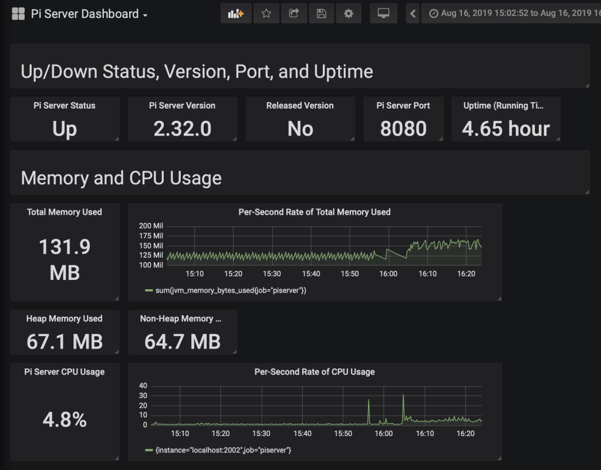Open dashboard settings gear icon
Image resolution: width=601 pixels, height=470 pixels.
tap(349, 13)
